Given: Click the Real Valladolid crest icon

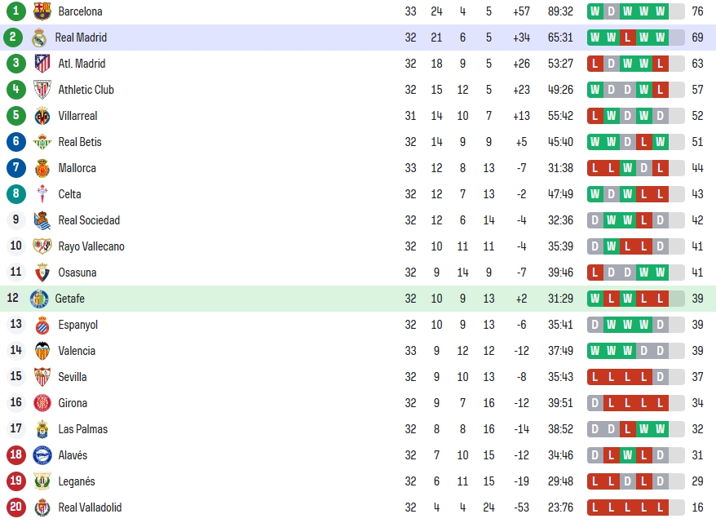Looking at the screenshot, I should tap(42, 507).
